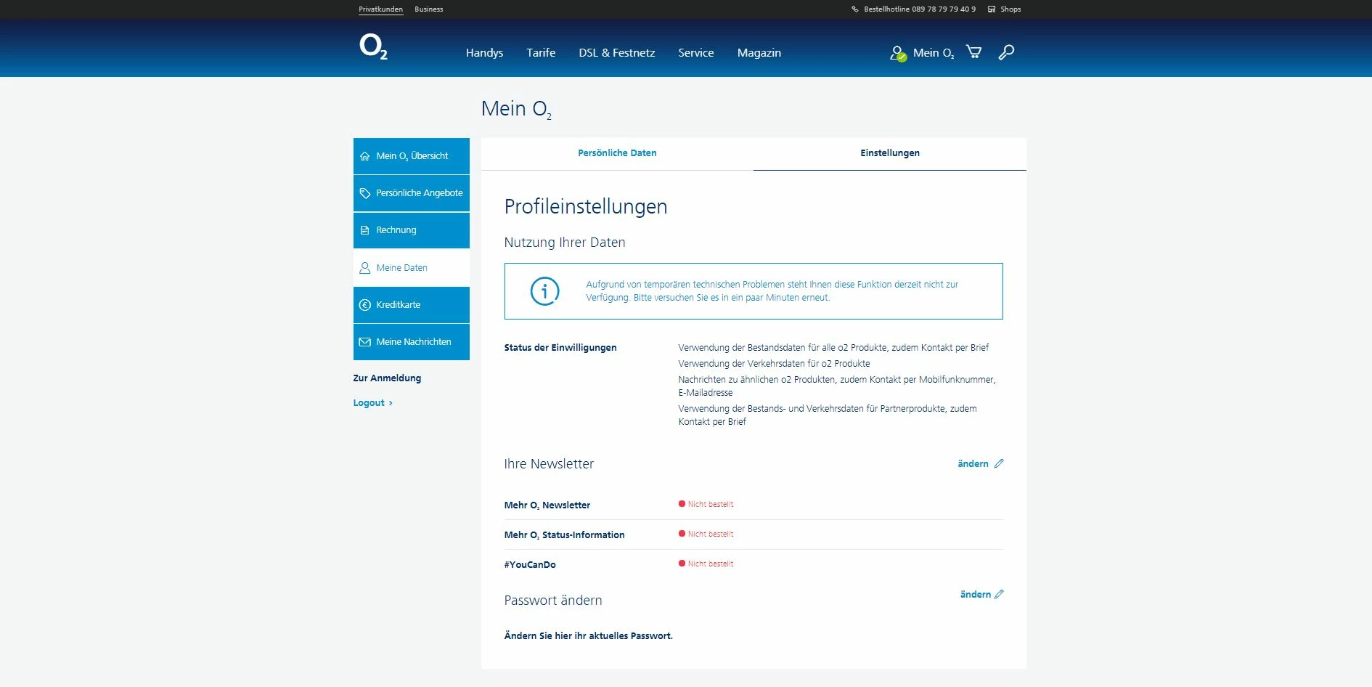Image resolution: width=1372 pixels, height=687 pixels.
Task: Click the temporary technical problems notice text
Action: [x=772, y=291]
